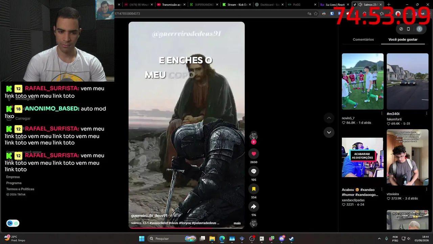Like the video with the heart icon

point(254,154)
